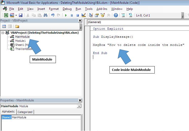Toggle Folders icon in Project pane

point(17,26)
